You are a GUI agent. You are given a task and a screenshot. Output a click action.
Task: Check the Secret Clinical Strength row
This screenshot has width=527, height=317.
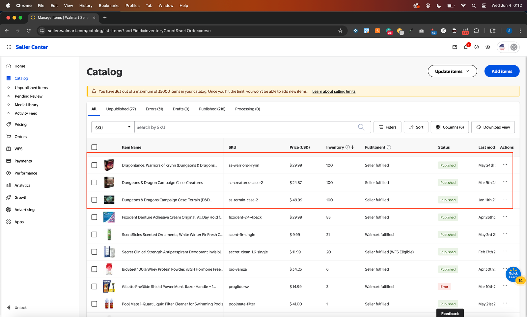[94, 252]
